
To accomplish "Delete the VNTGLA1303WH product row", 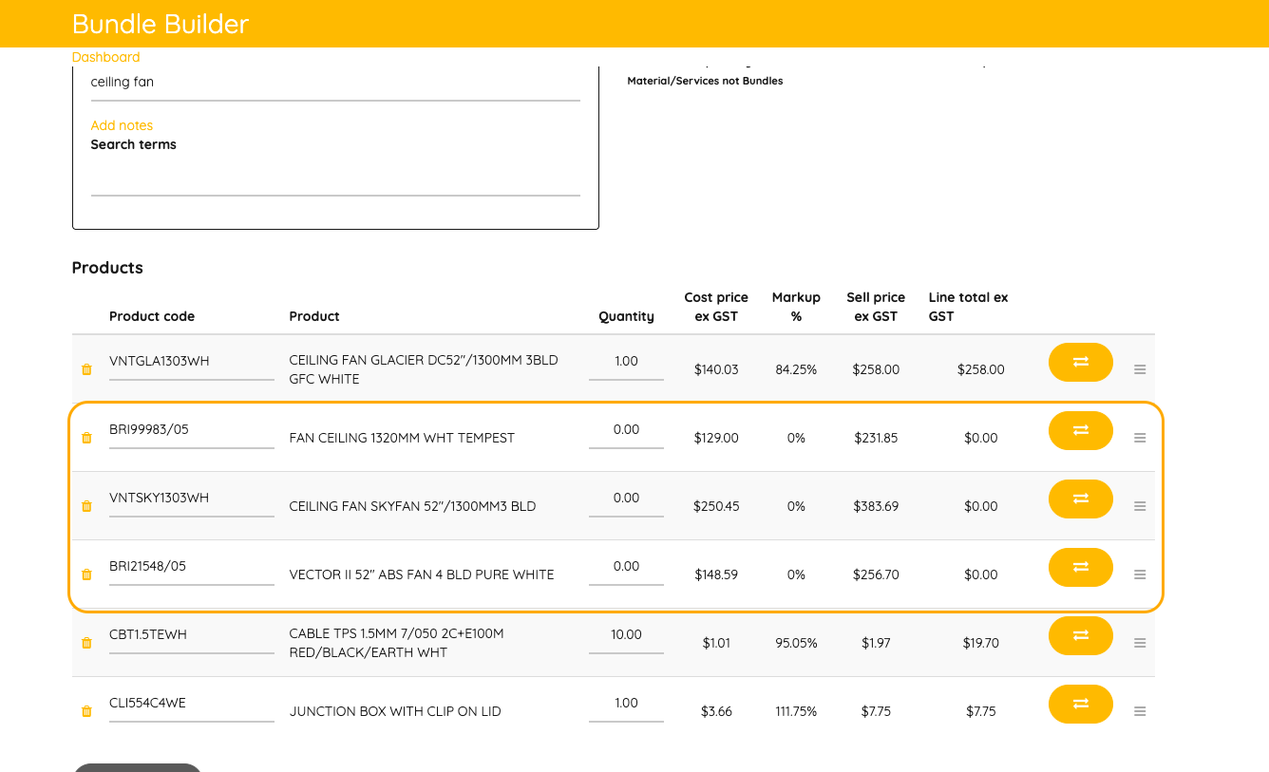I will [x=86, y=369].
